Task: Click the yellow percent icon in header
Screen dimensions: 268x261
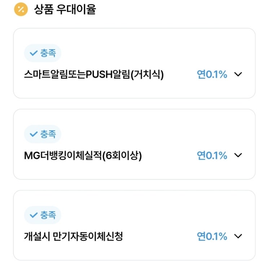Action: (21, 9)
